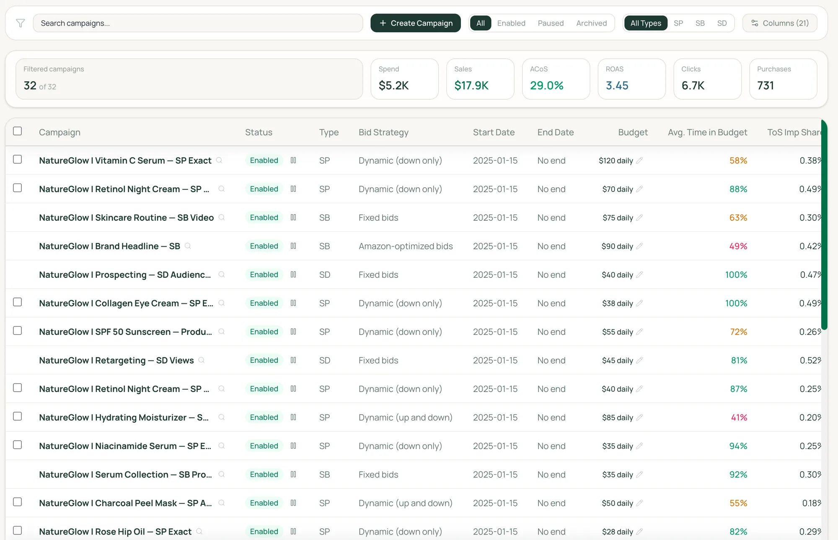This screenshot has width=838, height=540.
Task: Show only Paused campaigns
Action: point(551,23)
